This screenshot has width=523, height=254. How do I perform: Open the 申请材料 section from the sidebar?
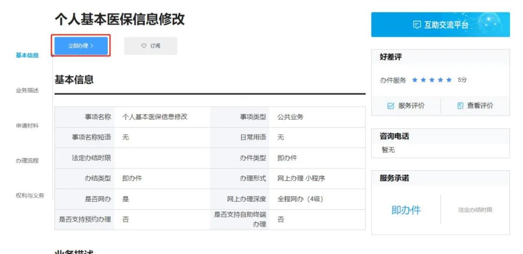(x=27, y=126)
